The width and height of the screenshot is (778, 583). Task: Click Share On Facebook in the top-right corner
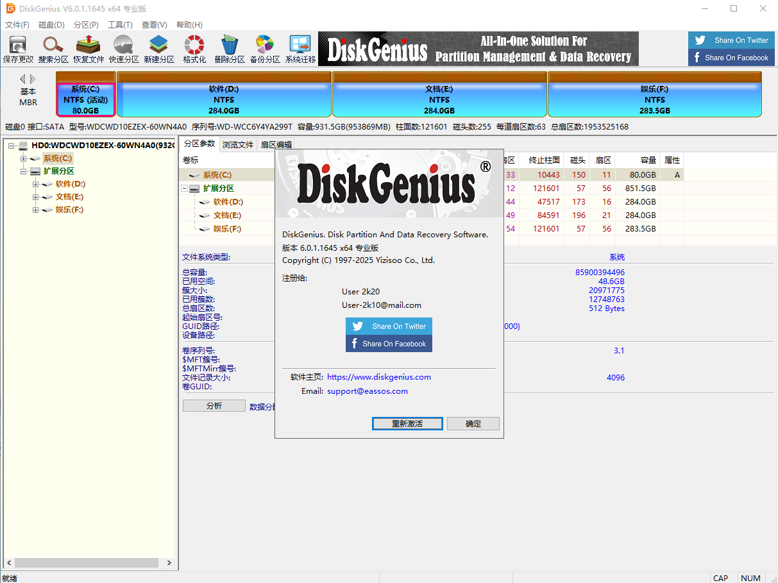tap(731, 57)
